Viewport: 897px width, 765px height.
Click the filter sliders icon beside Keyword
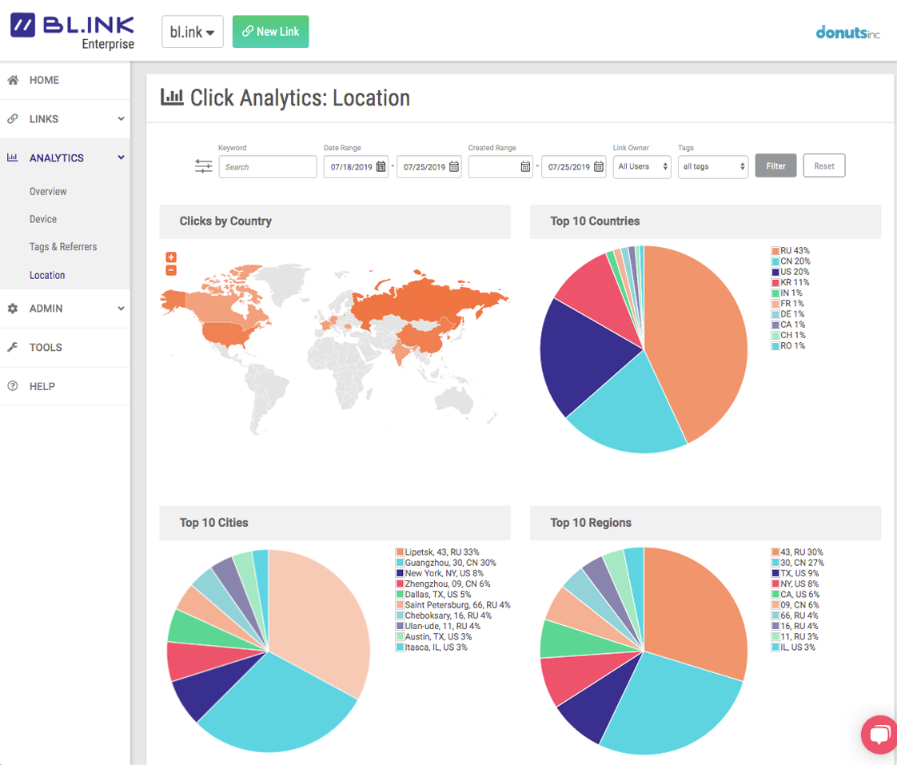click(203, 166)
